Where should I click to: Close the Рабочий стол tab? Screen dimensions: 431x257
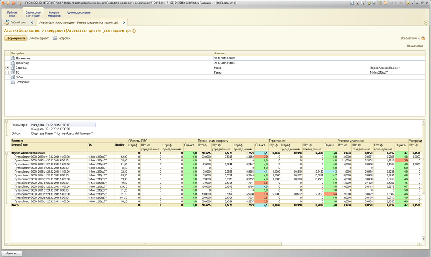32,22
